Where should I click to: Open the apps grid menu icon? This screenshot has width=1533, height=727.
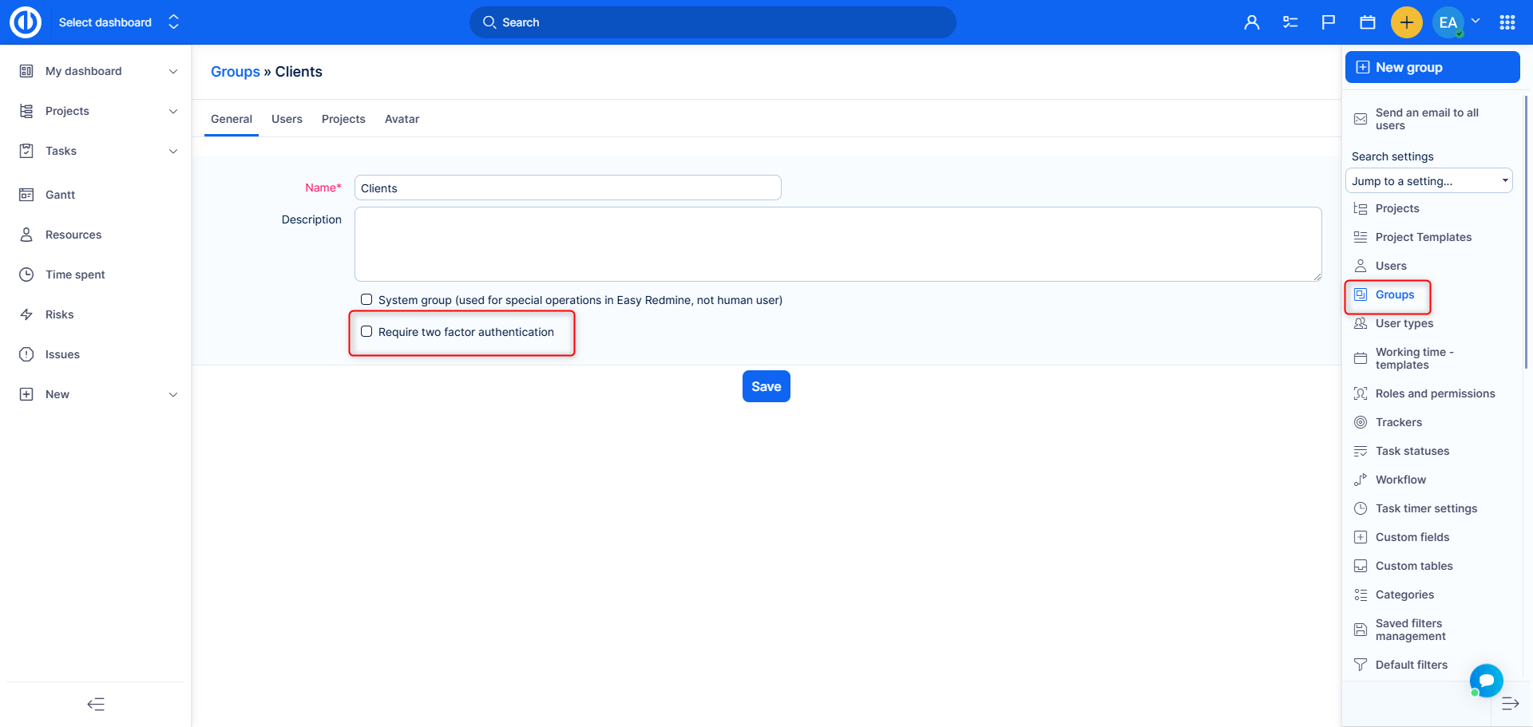coord(1507,22)
